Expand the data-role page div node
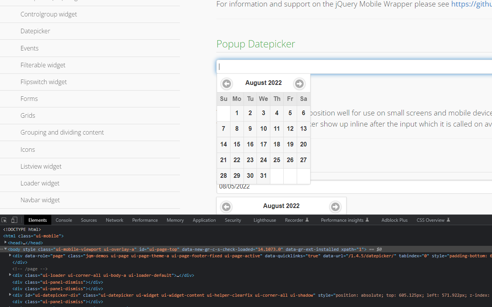This screenshot has height=307, width=492. 10,255
